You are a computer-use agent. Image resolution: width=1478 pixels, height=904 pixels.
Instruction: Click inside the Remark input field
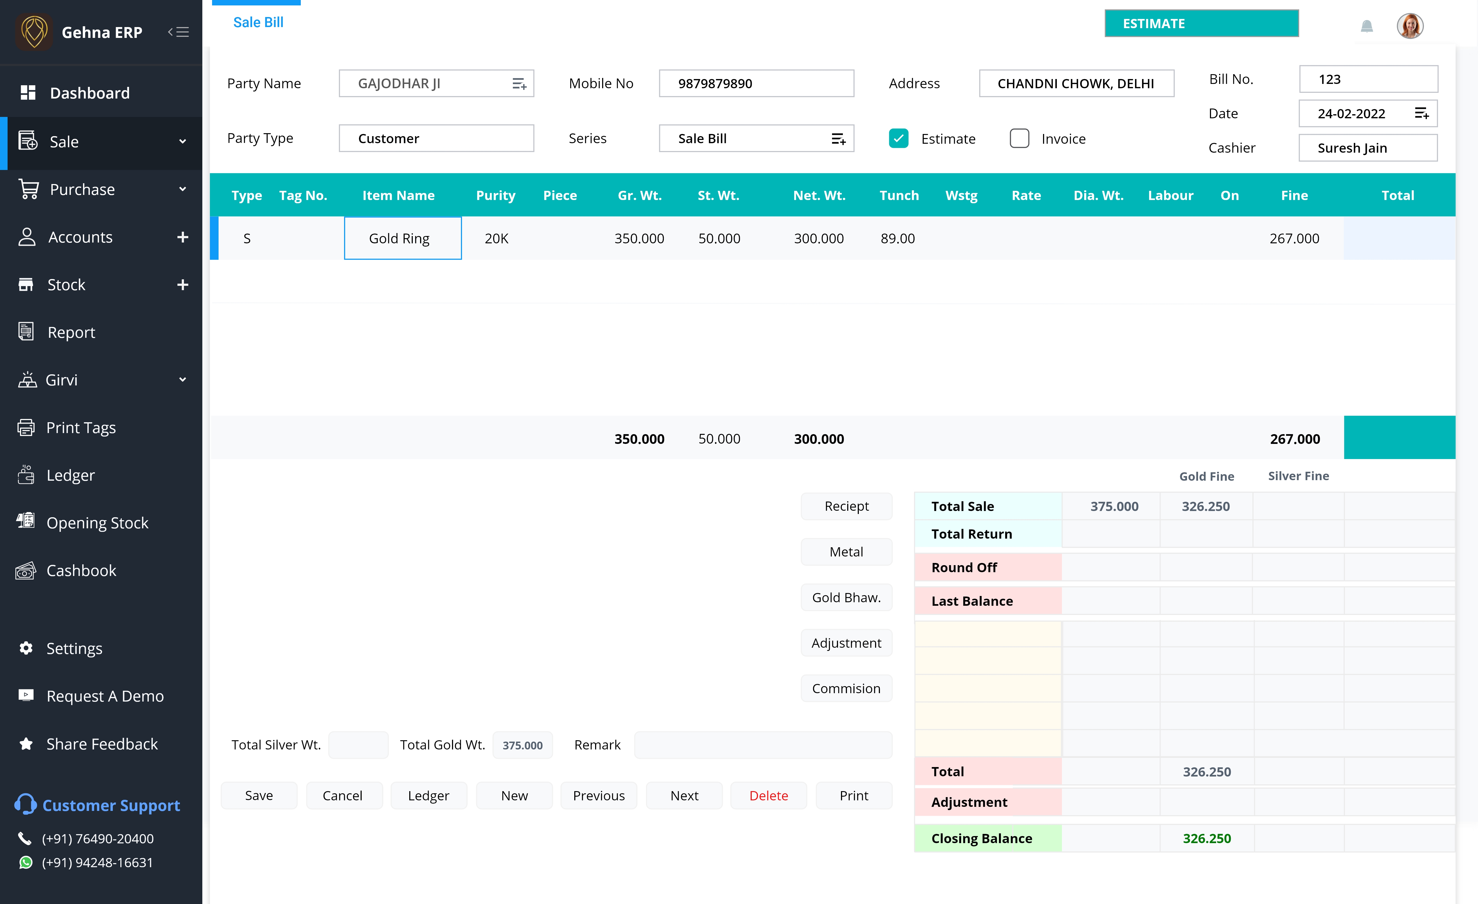tap(762, 744)
